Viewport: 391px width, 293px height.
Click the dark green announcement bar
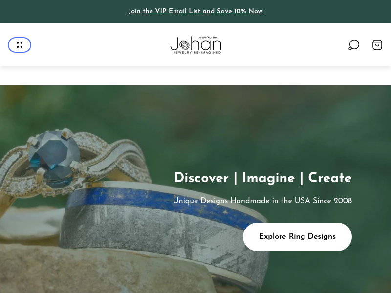pos(195,11)
